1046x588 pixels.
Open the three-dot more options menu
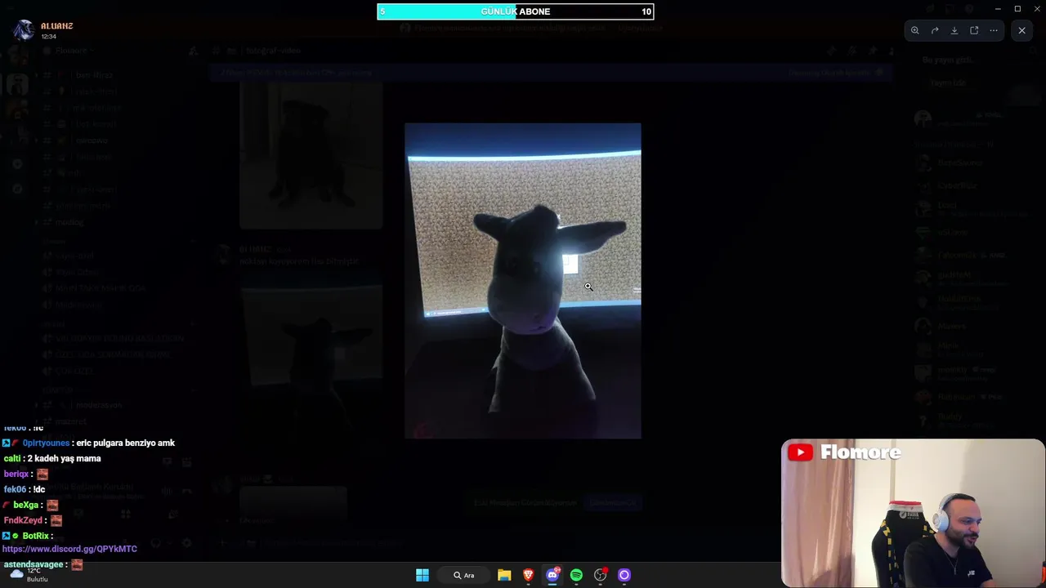pos(994,30)
